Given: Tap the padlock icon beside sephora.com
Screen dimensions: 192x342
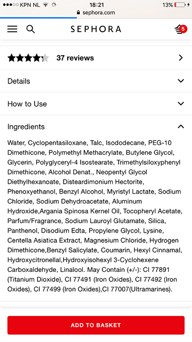Looking at the screenshot, I should pos(79,12).
